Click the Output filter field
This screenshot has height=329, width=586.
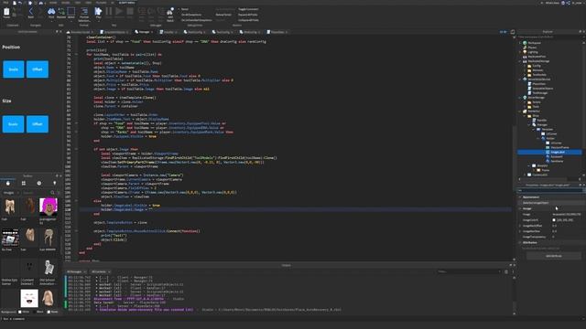[469, 271]
